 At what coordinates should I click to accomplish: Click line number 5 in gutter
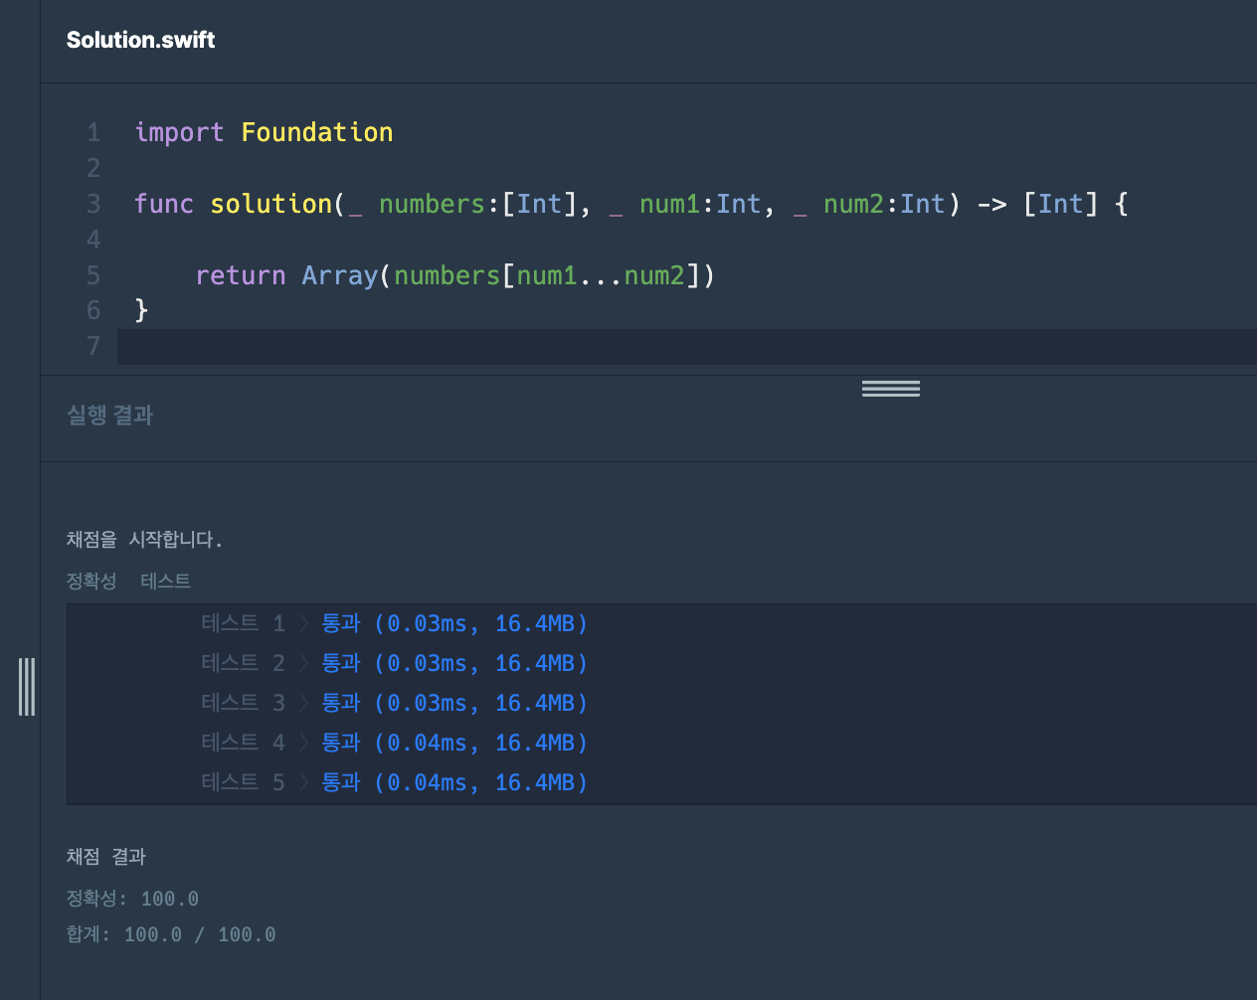(x=93, y=275)
